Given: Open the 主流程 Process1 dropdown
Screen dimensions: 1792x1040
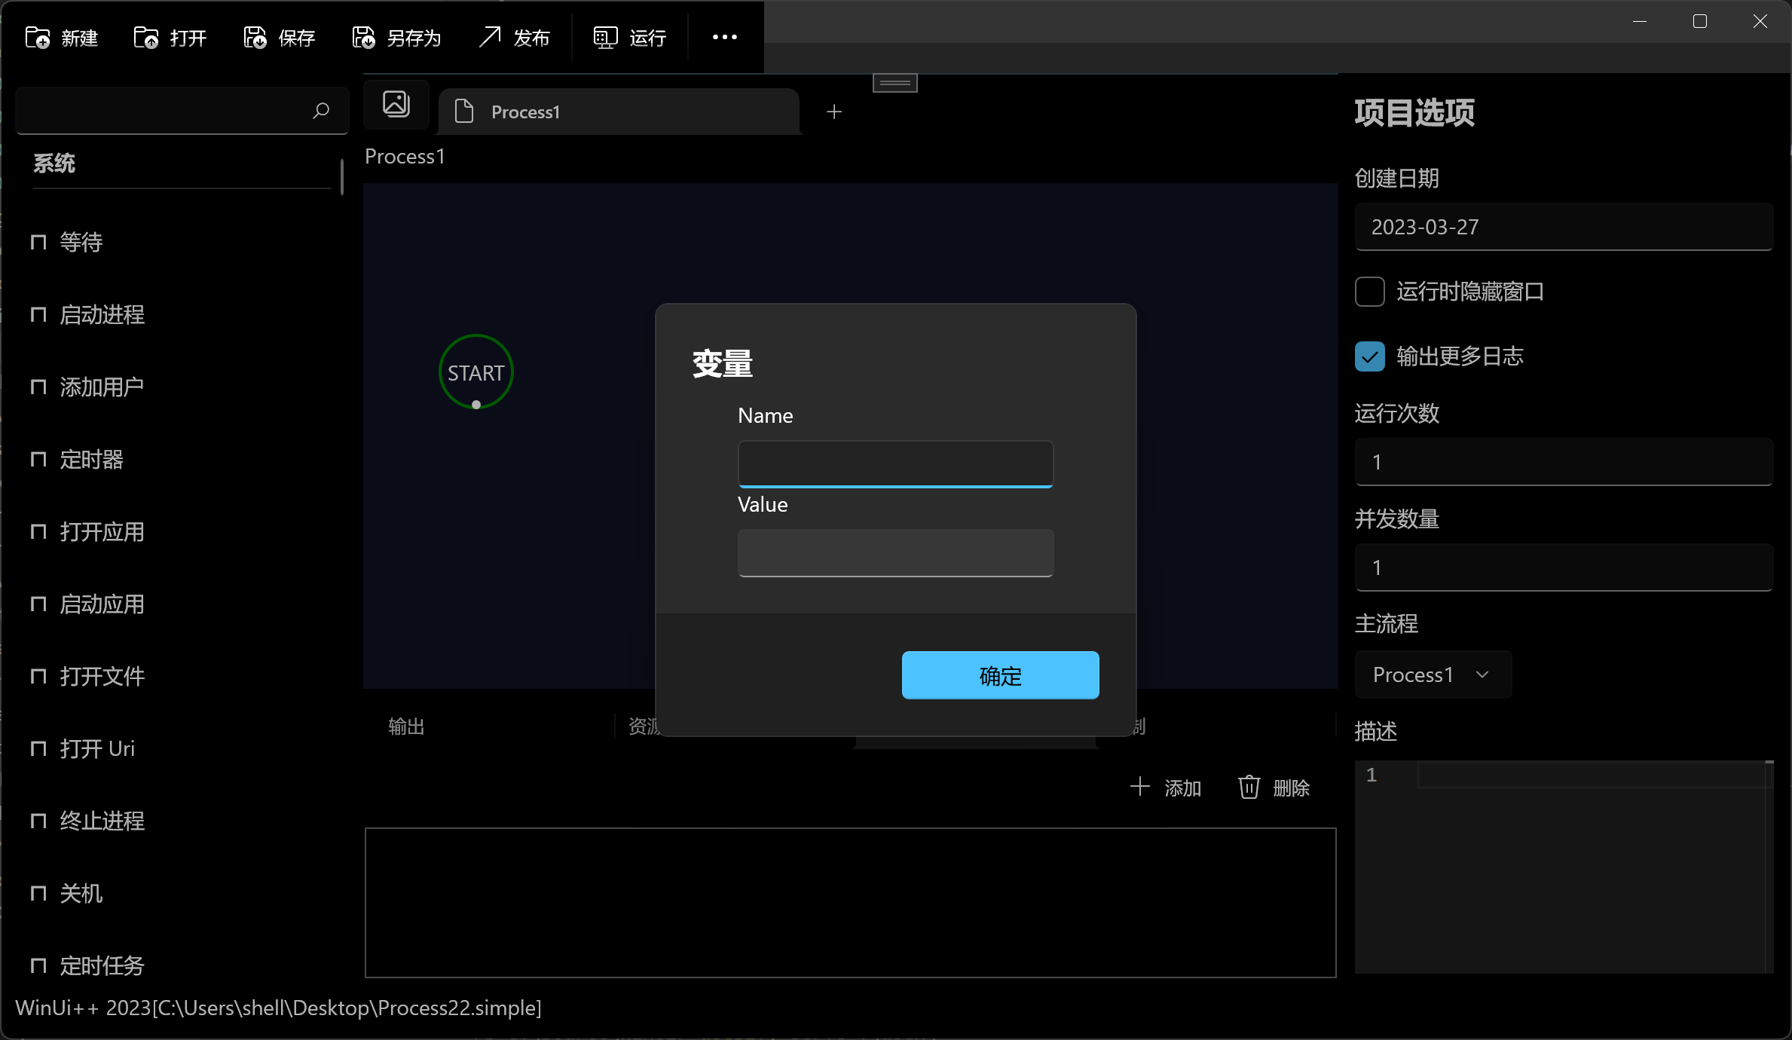Looking at the screenshot, I should click(x=1432, y=674).
